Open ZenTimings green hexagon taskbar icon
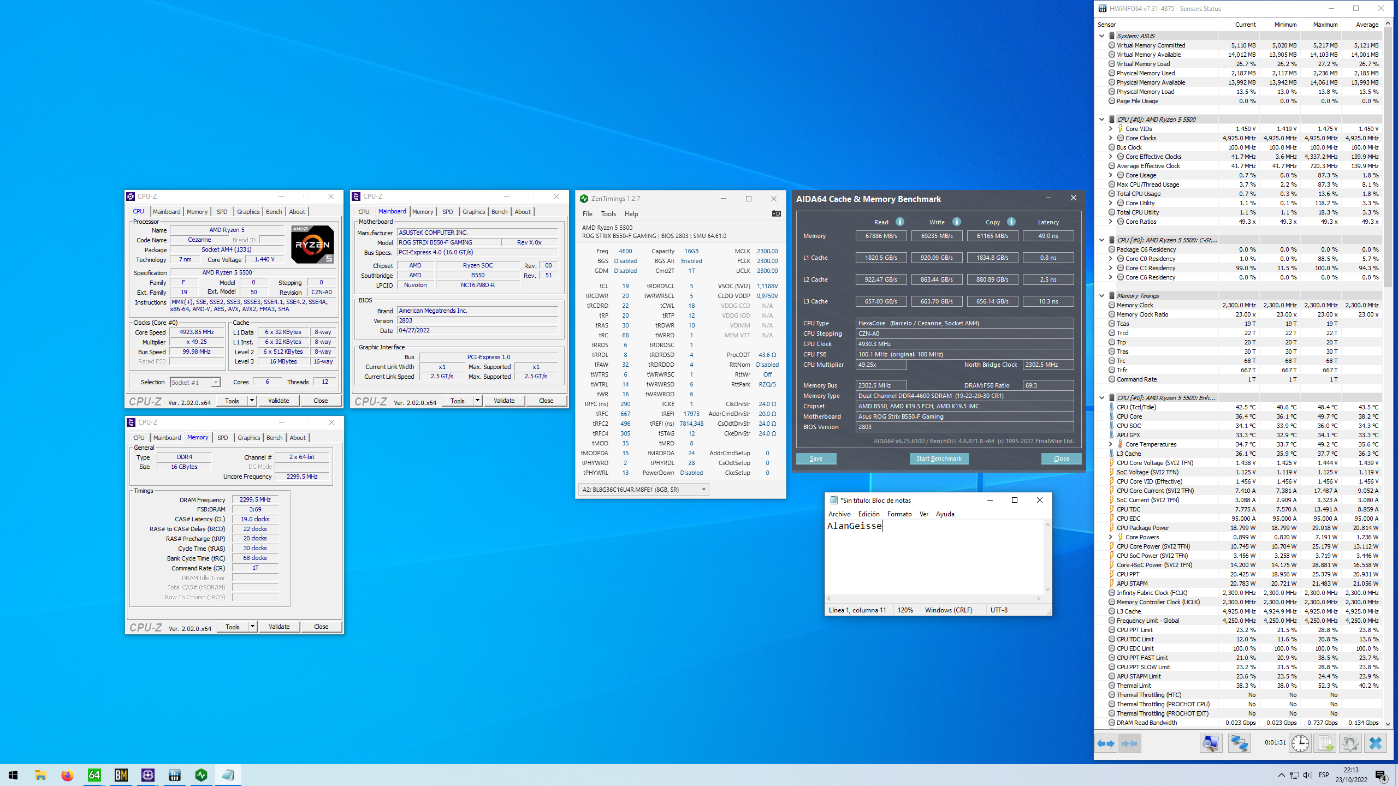 tap(202, 775)
